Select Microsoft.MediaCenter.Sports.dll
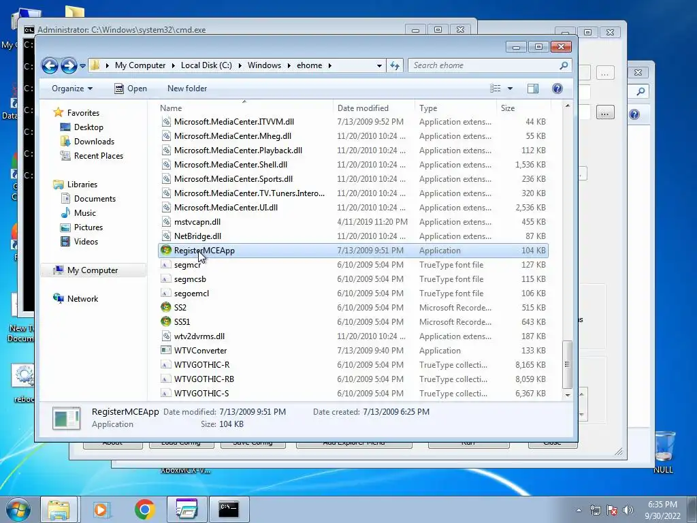The width and height of the screenshot is (697, 523). [233, 179]
